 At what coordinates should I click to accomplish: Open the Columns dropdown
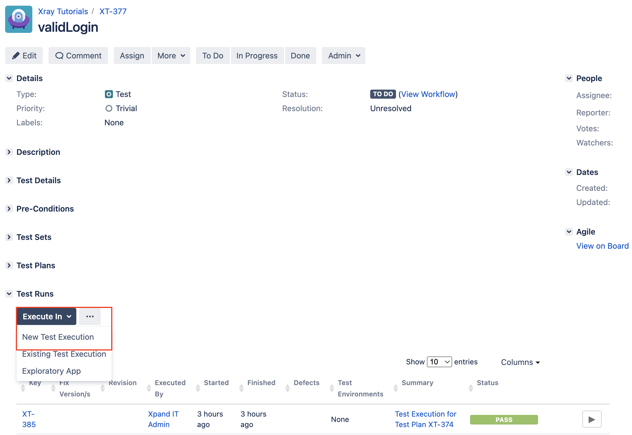click(x=520, y=362)
